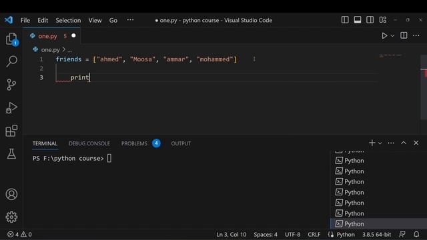Open the Selection menu
Viewport: 427px width, 240px height.
pyautogui.click(x=68, y=21)
